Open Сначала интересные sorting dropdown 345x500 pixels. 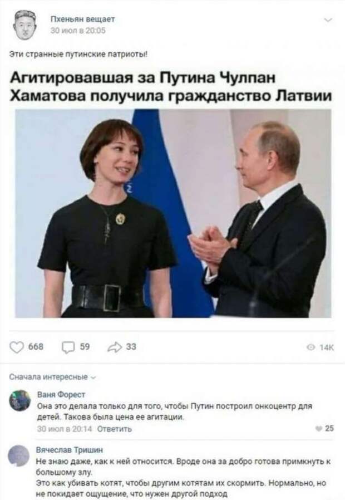coord(52,377)
